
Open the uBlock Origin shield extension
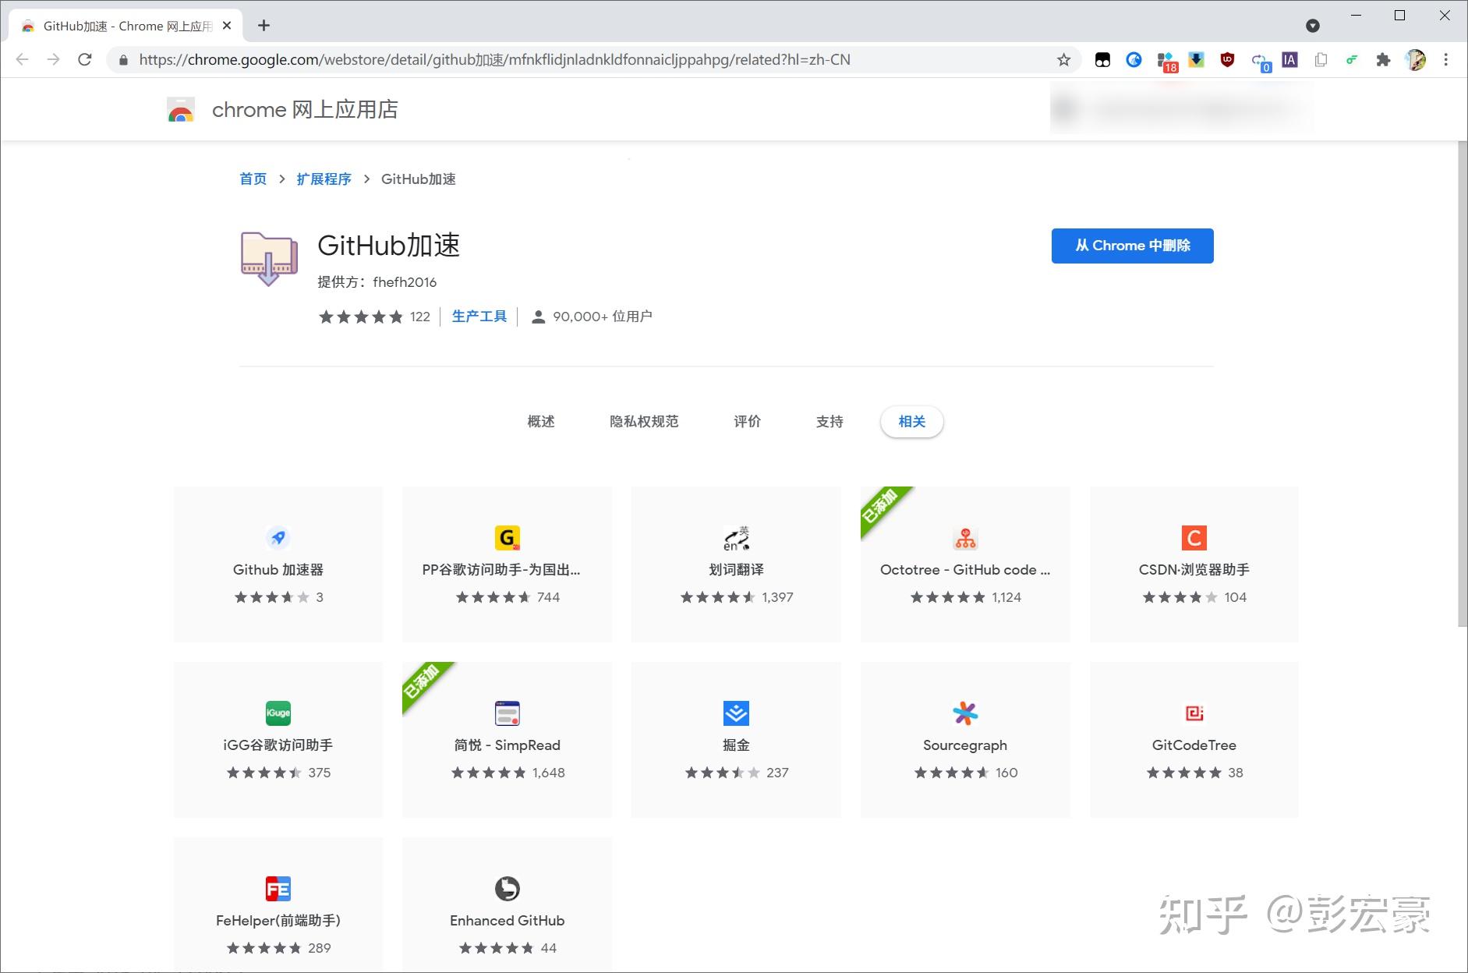1227,60
